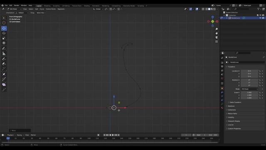The height and width of the screenshot is (150, 266).
Task: Toggle NurbsCurve visibility eye in outliner
Action: (261, 18)
